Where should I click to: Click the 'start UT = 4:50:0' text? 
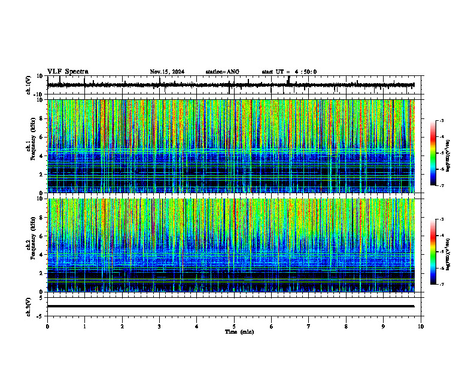coord(289,72)
